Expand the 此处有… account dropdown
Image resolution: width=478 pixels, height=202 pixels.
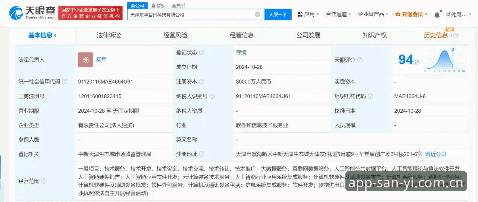470,14
